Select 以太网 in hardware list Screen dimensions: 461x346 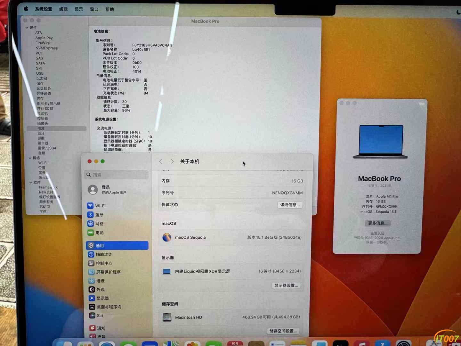coord(42,78)
